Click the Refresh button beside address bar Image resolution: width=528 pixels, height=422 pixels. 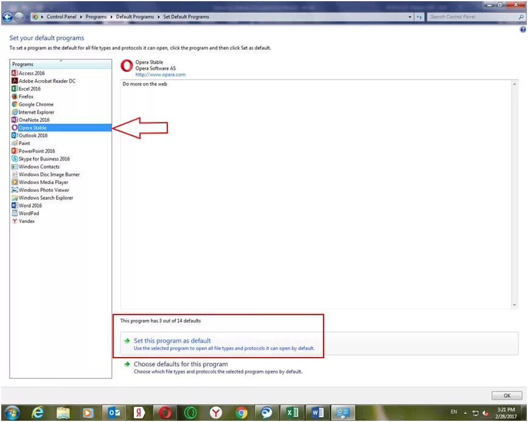[x=419, y=17]
